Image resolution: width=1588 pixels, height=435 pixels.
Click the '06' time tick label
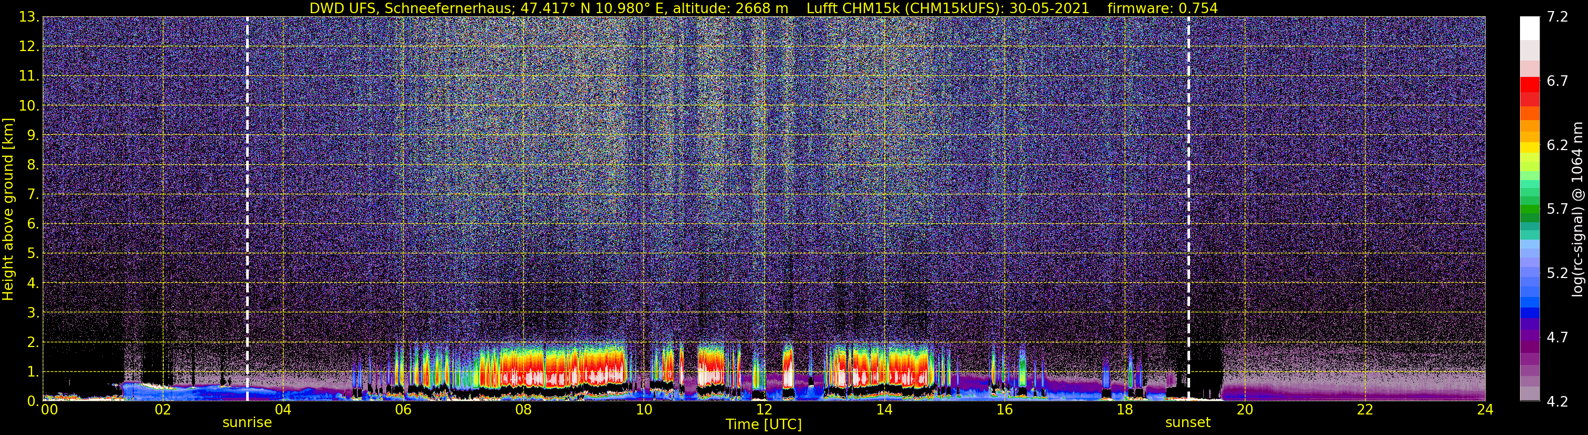click(403, 410)
